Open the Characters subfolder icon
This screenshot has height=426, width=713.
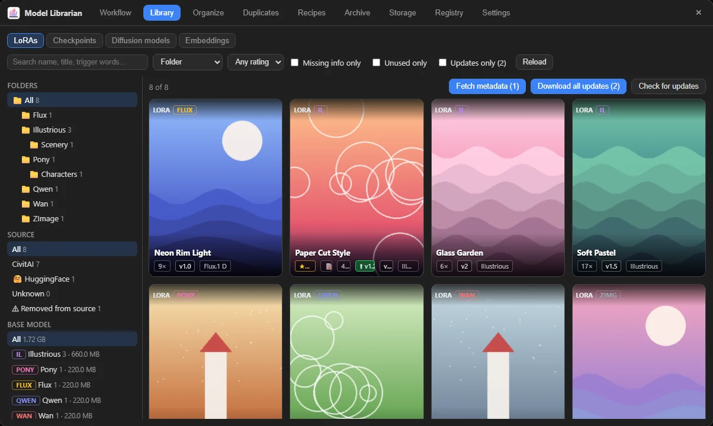coord(34,175)
